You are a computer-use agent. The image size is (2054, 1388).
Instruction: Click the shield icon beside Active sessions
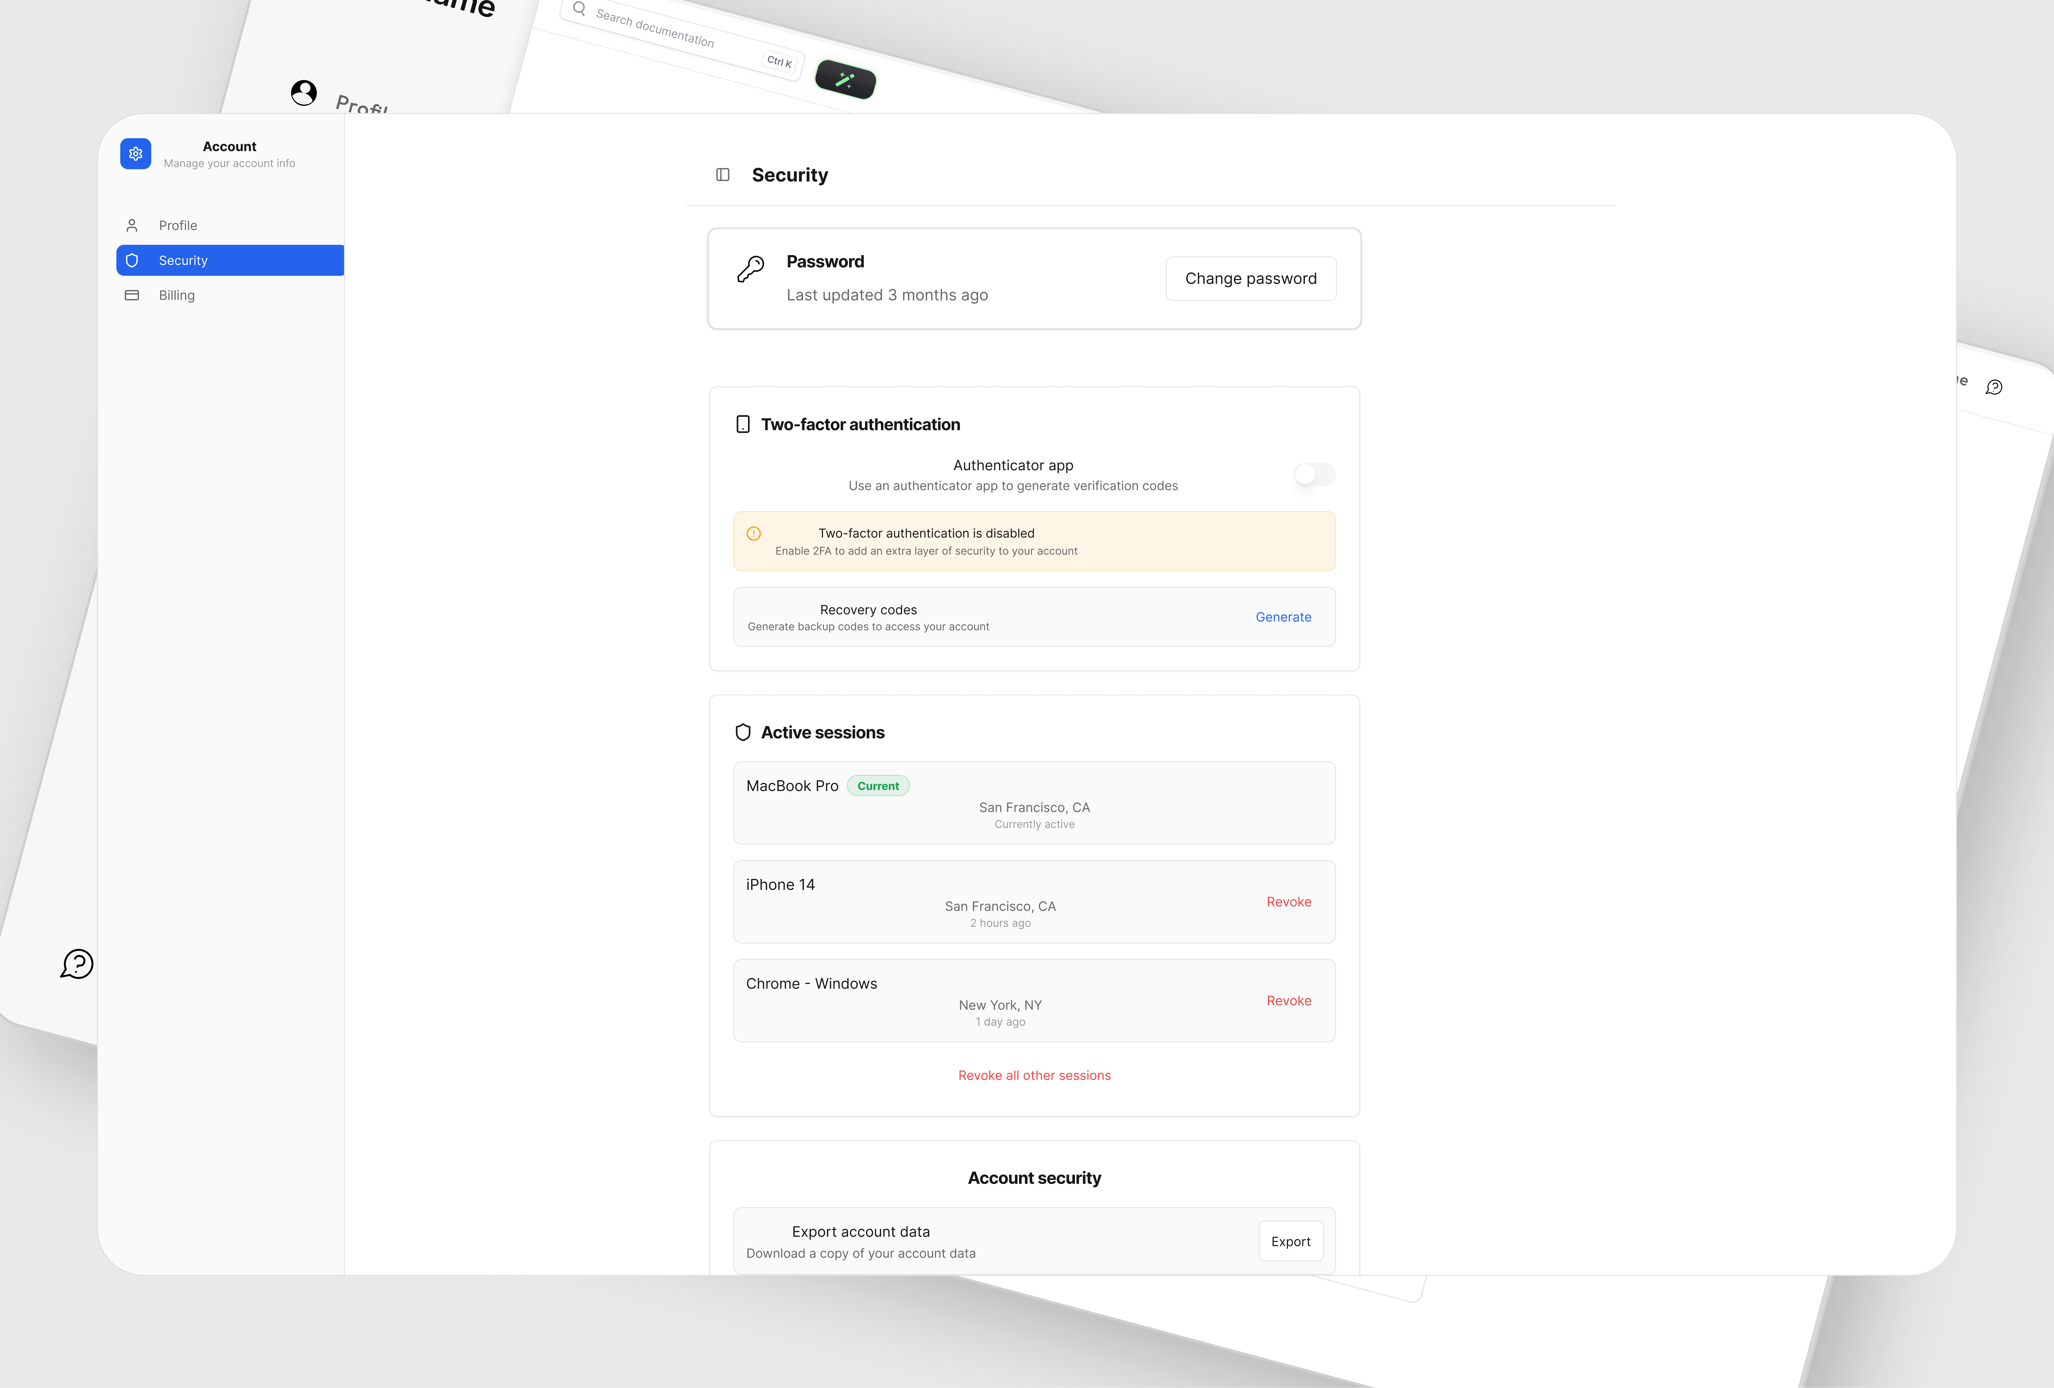[743, 732]
